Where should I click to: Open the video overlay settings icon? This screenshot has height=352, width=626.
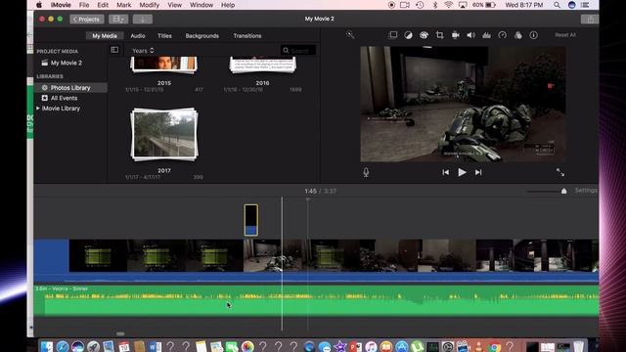coord(393,35)
